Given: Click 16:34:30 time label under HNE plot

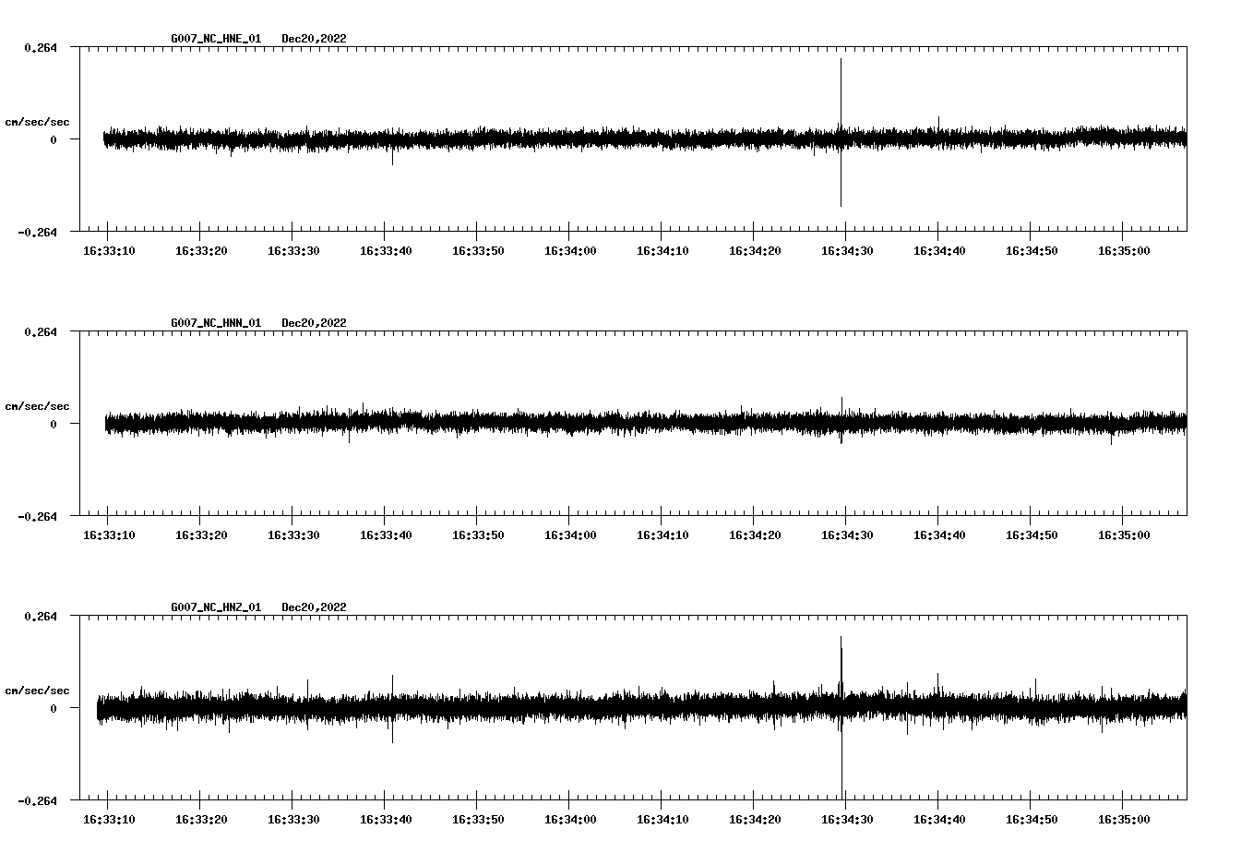Looking at the screenshot, I should pyautogui.click(x=847, y=251).
